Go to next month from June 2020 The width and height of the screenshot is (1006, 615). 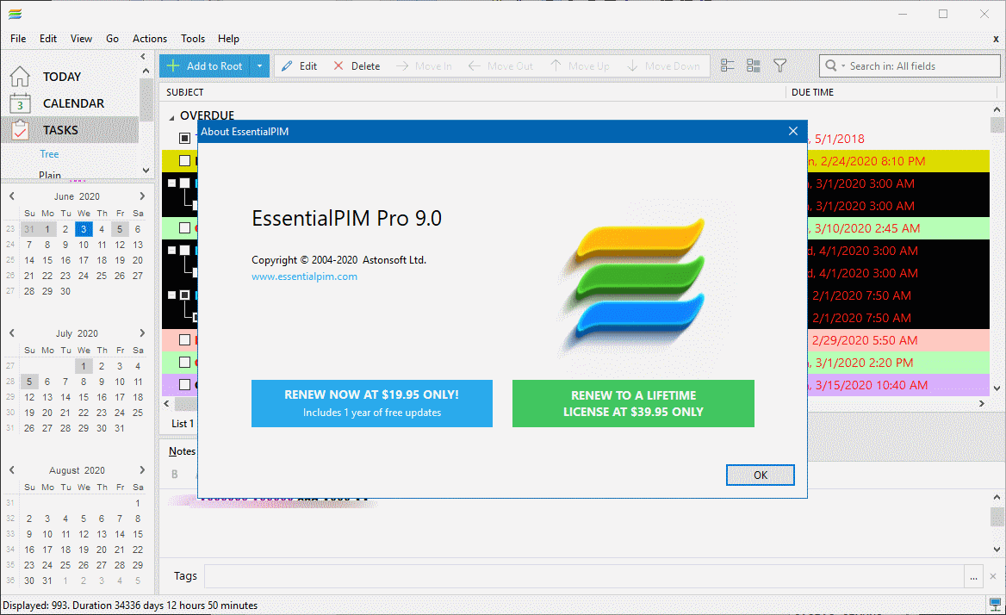142,196
